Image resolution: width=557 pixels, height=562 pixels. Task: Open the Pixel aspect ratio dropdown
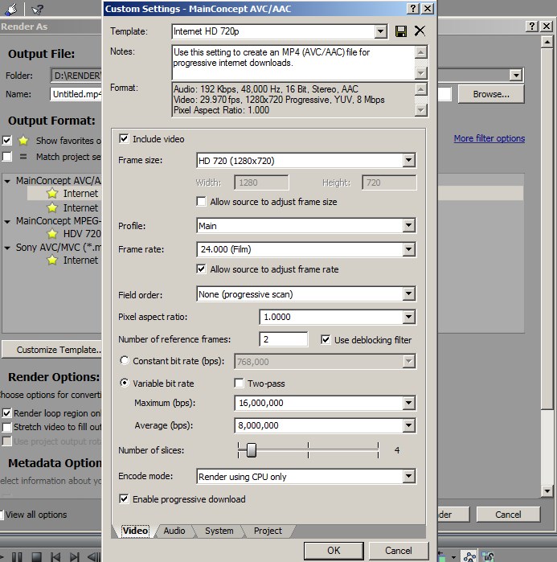[408, 317]
